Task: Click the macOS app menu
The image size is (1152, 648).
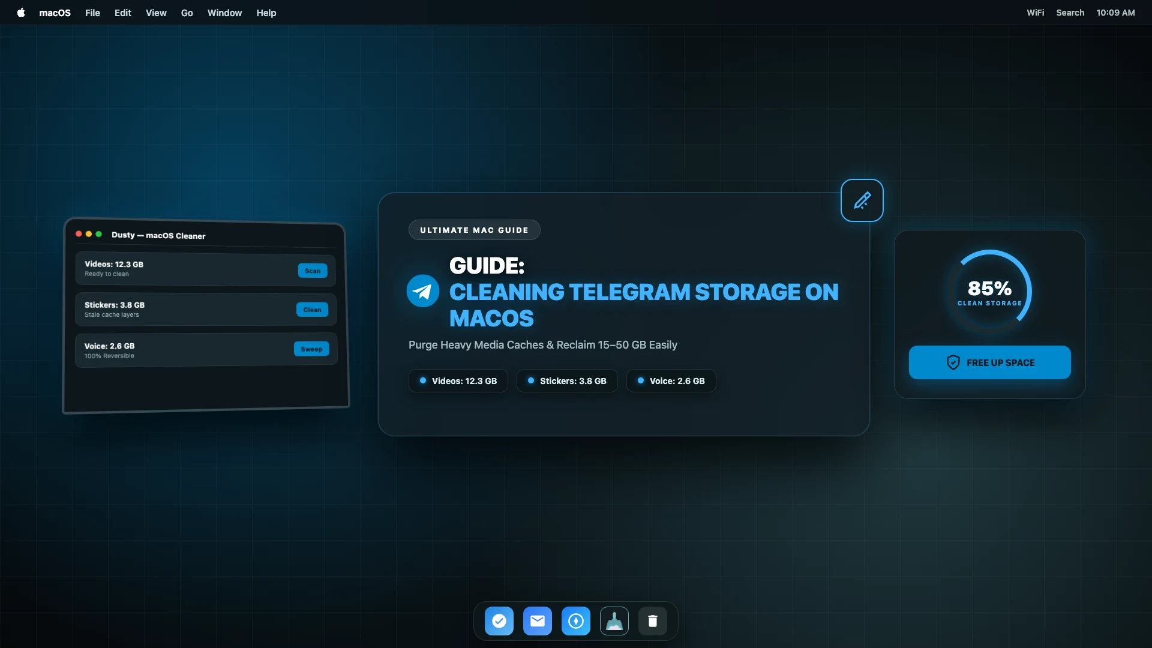Action: (55, 13)
